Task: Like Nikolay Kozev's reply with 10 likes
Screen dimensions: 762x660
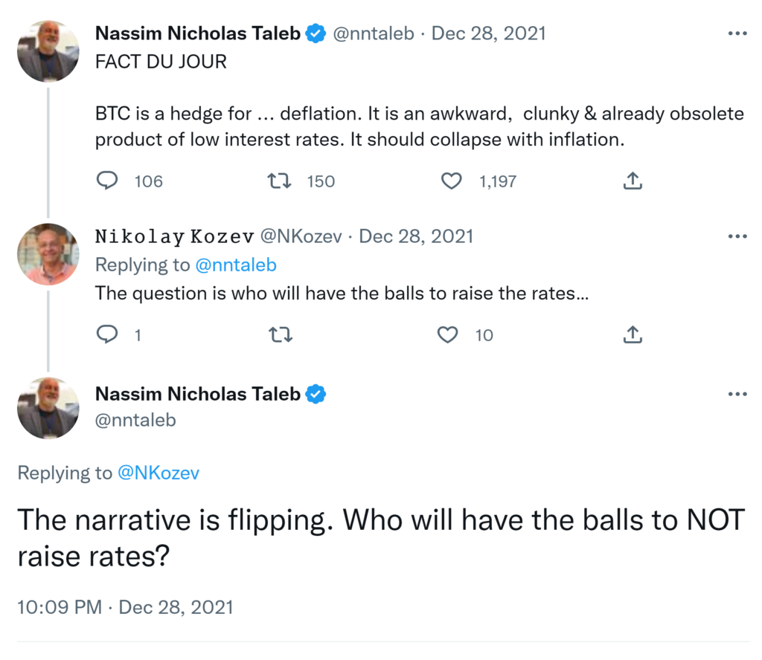Action: point(448,335)
